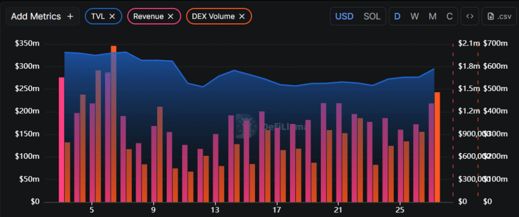Open the embed code icon
The height and width of the screenshot is (217, 519).
[x=470, y=16]
